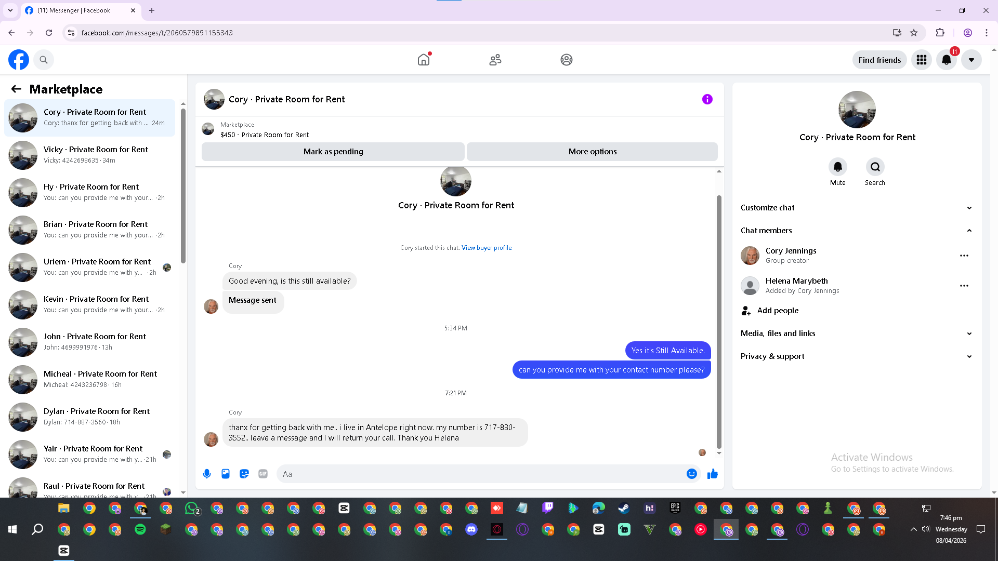Open the GIF picker icon

point(263,474)
